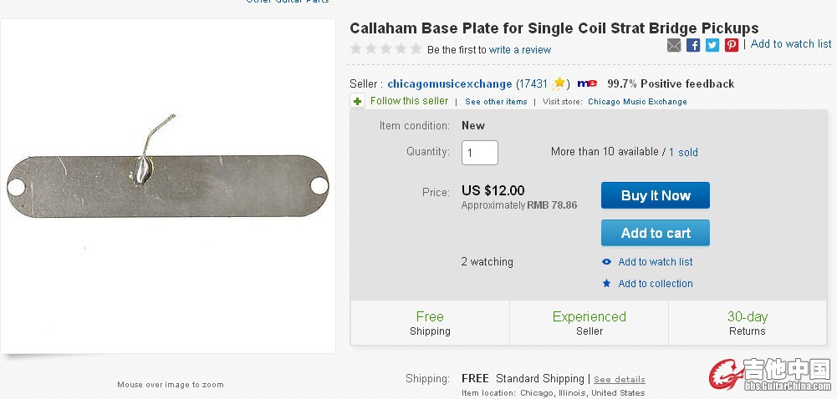
Task: Open the 'write a review' link
Action: (520, 50)
